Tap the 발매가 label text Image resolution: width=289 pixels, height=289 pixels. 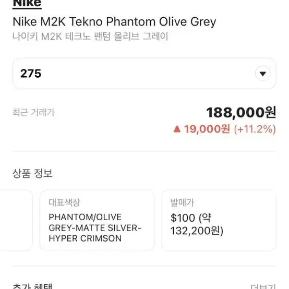click(182, 202)
